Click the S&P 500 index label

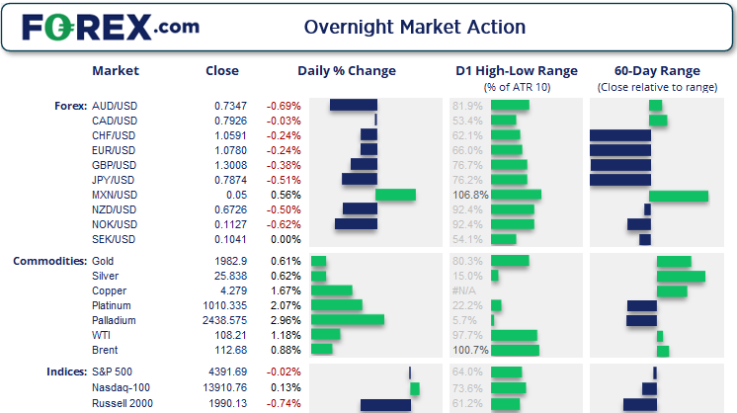[112, 372]
